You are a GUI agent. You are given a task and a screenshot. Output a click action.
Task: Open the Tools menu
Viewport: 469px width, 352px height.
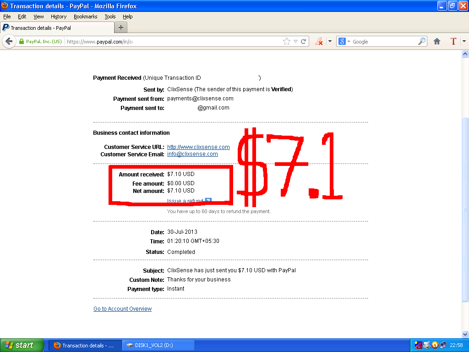point(110,16)
